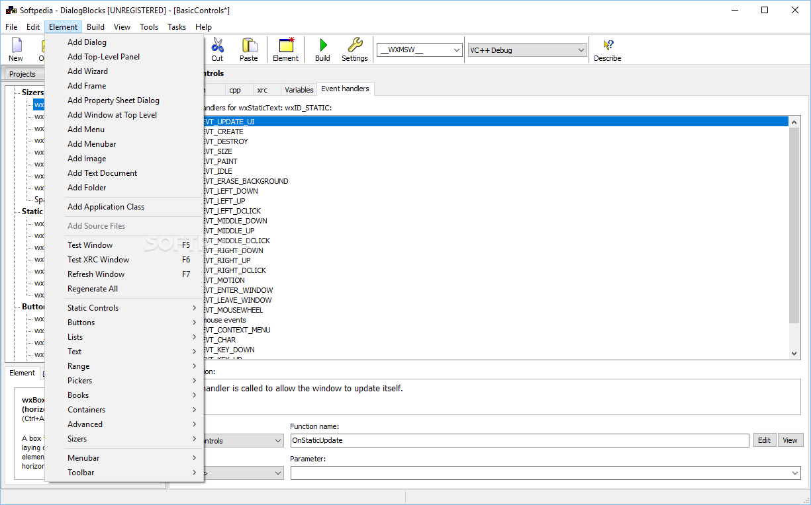Open the Edit menu
Image resolution: width=811 pixels, height=505 pixels.
coord(33,27)
